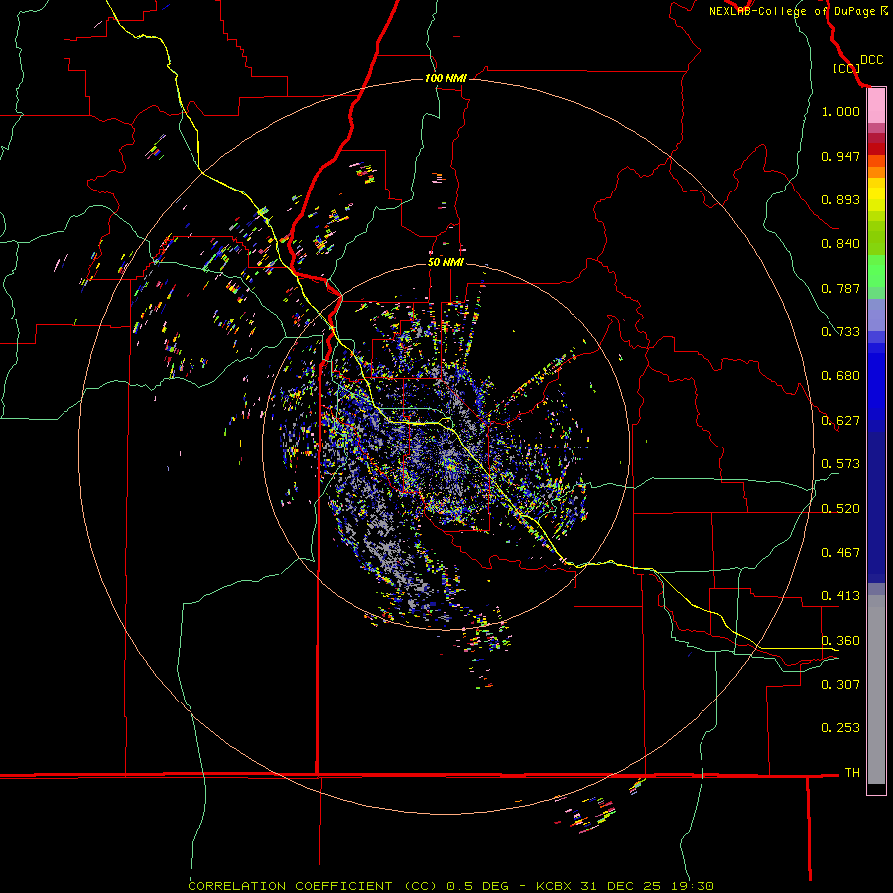The image size is (893, 893).
Task: Select the 0.680 scale value
Action: click(x=840, y=376)
